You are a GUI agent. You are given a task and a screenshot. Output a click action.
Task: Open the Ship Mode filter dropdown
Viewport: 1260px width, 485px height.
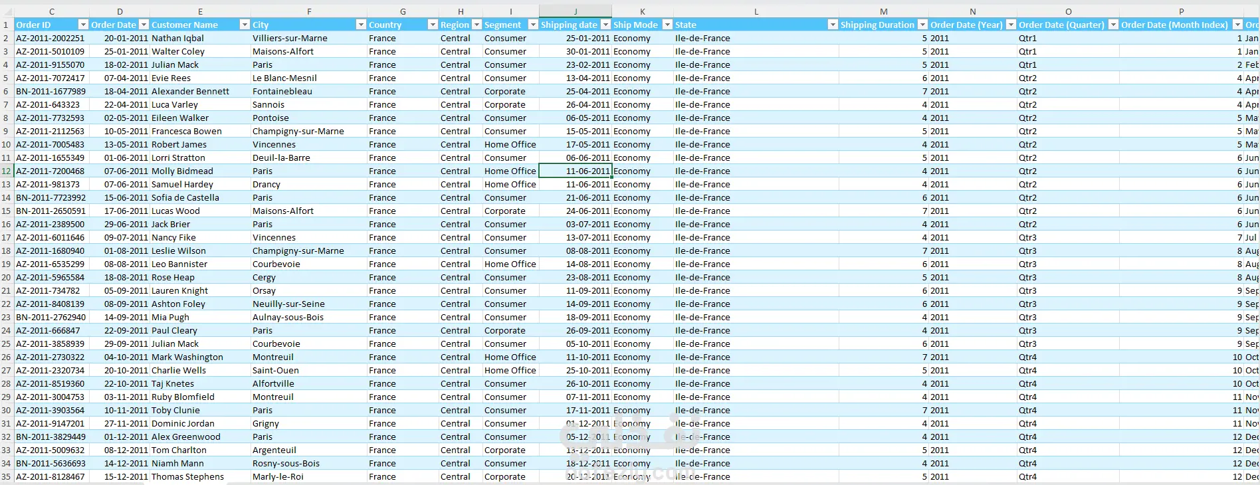click(x=667, y=25)
